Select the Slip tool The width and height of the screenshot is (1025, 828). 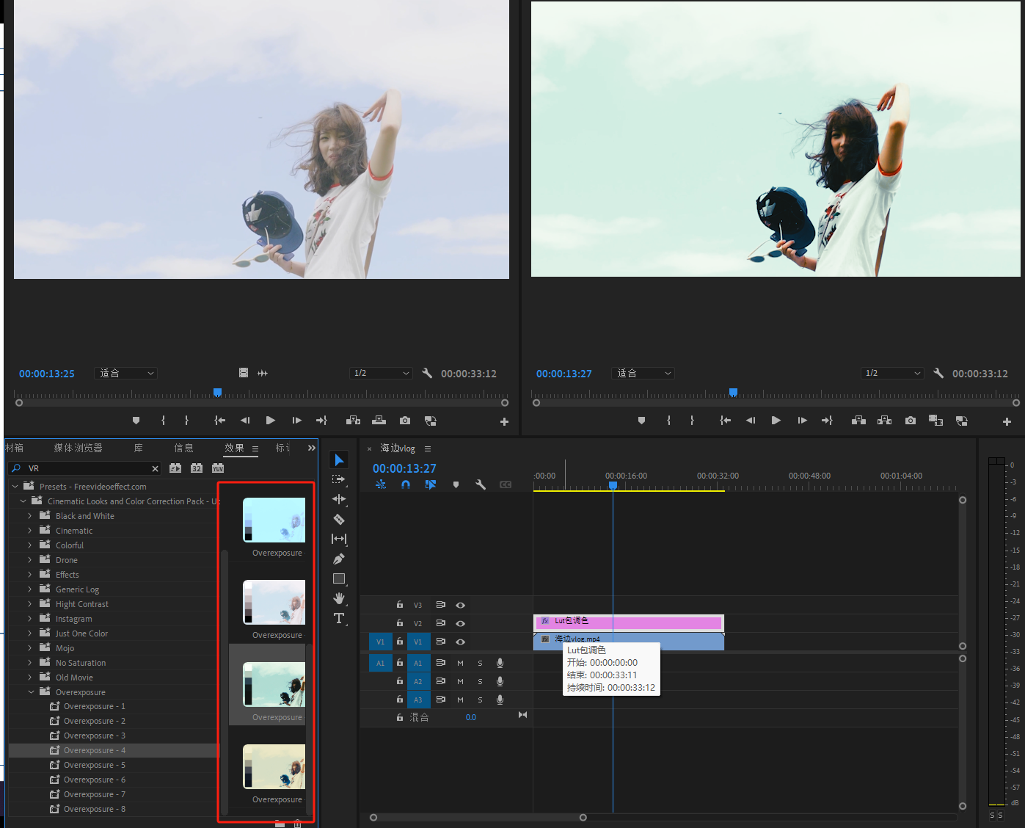339,539
